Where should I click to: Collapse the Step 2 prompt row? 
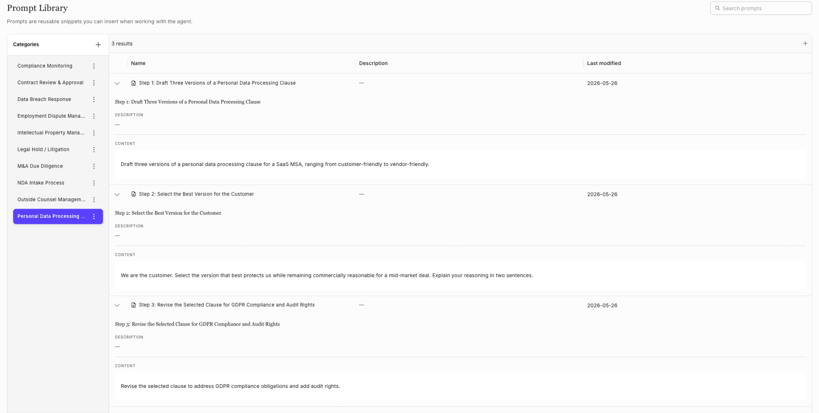[x=117, y=195]
